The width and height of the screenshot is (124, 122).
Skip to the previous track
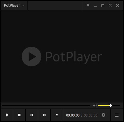coord(32,115)
